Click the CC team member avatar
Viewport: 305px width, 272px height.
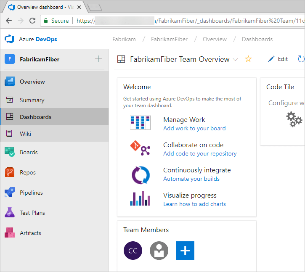click(x=133, y=251)
